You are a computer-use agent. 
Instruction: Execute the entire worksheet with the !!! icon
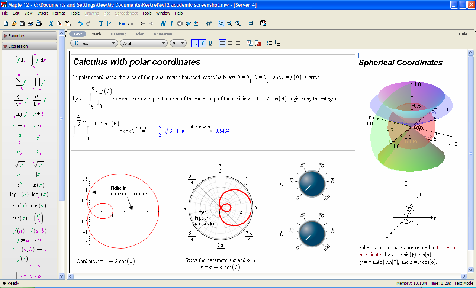point(164,23)
